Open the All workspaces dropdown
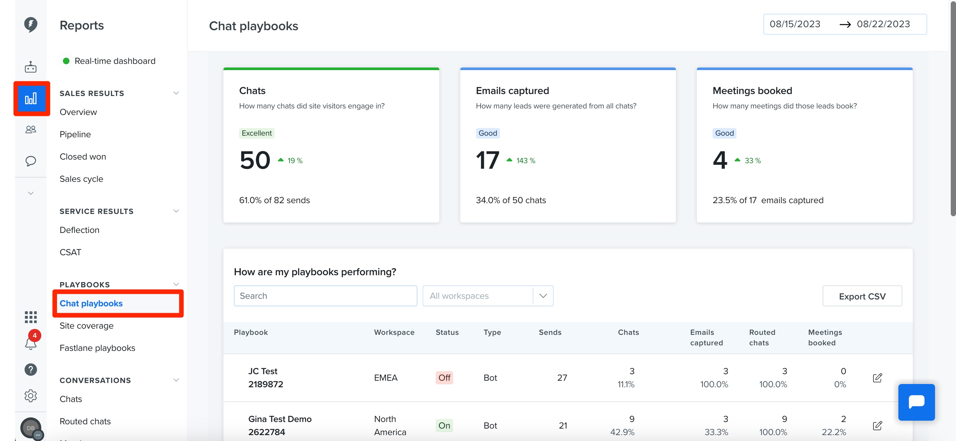 [488, 296]
